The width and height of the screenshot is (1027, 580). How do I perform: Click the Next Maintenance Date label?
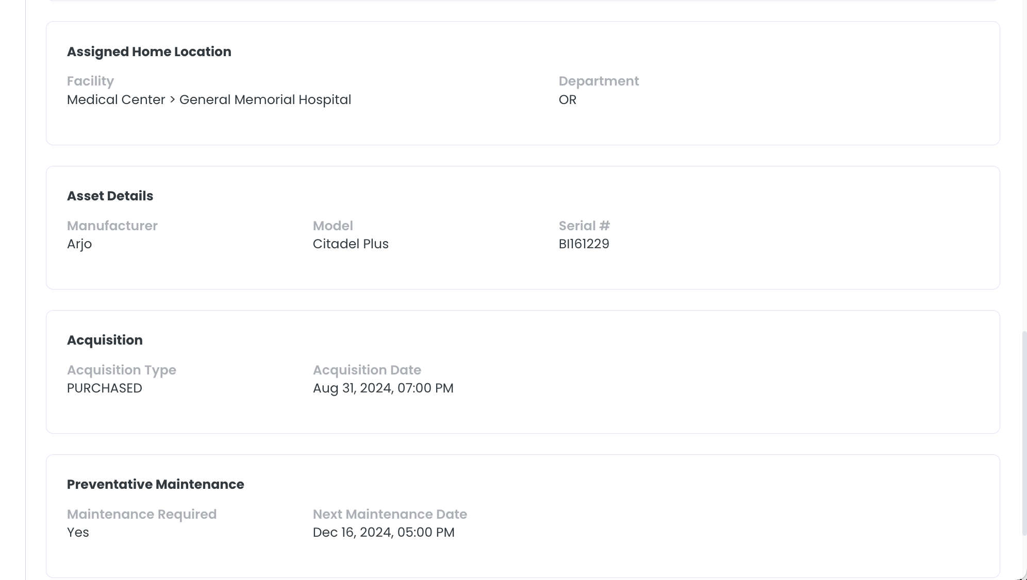tap(390, 514)
